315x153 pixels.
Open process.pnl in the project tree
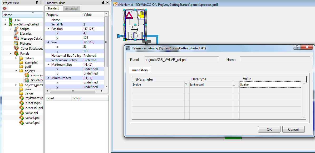pos(33,103)
